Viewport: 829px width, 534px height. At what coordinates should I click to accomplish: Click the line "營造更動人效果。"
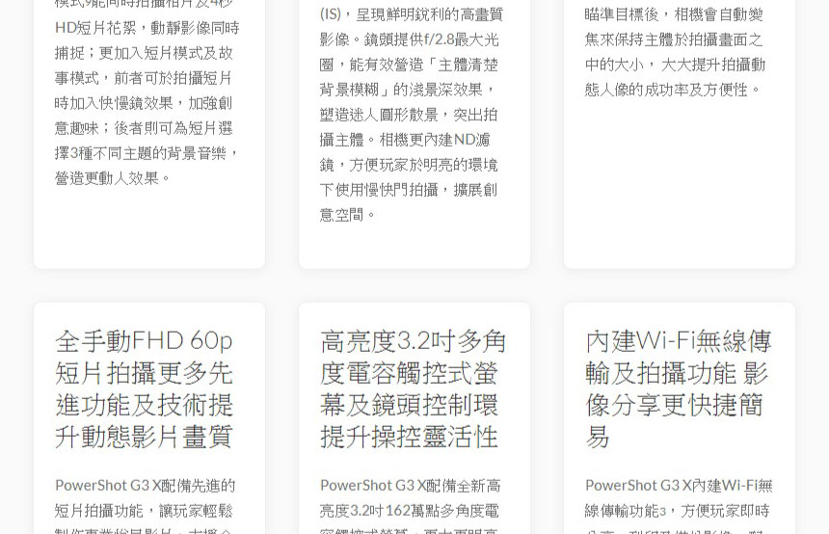[113, 178]
